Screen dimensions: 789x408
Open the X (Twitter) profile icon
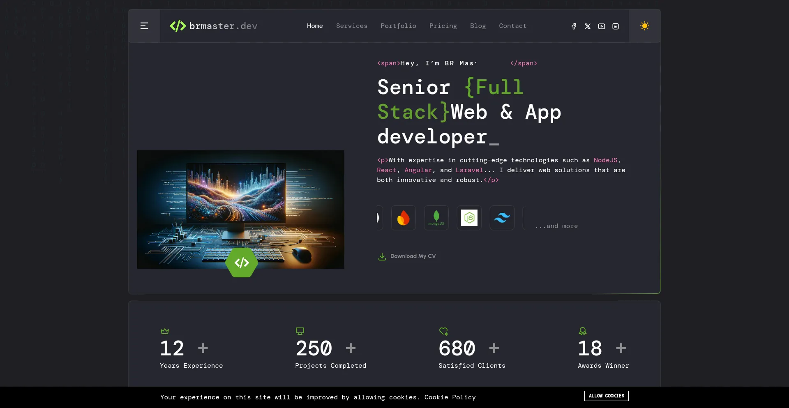588,26
